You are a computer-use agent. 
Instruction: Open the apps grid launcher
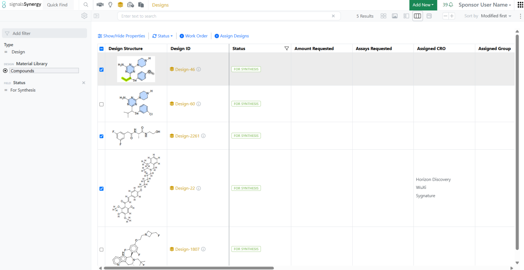520,5
